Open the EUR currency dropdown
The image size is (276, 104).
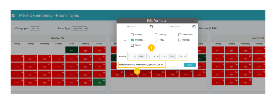[x=182, y=56]
